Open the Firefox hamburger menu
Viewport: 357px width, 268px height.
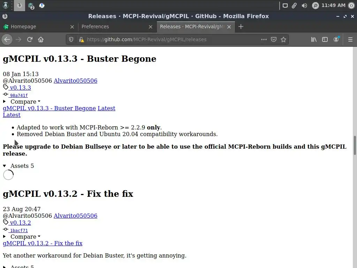click(350, 39)
